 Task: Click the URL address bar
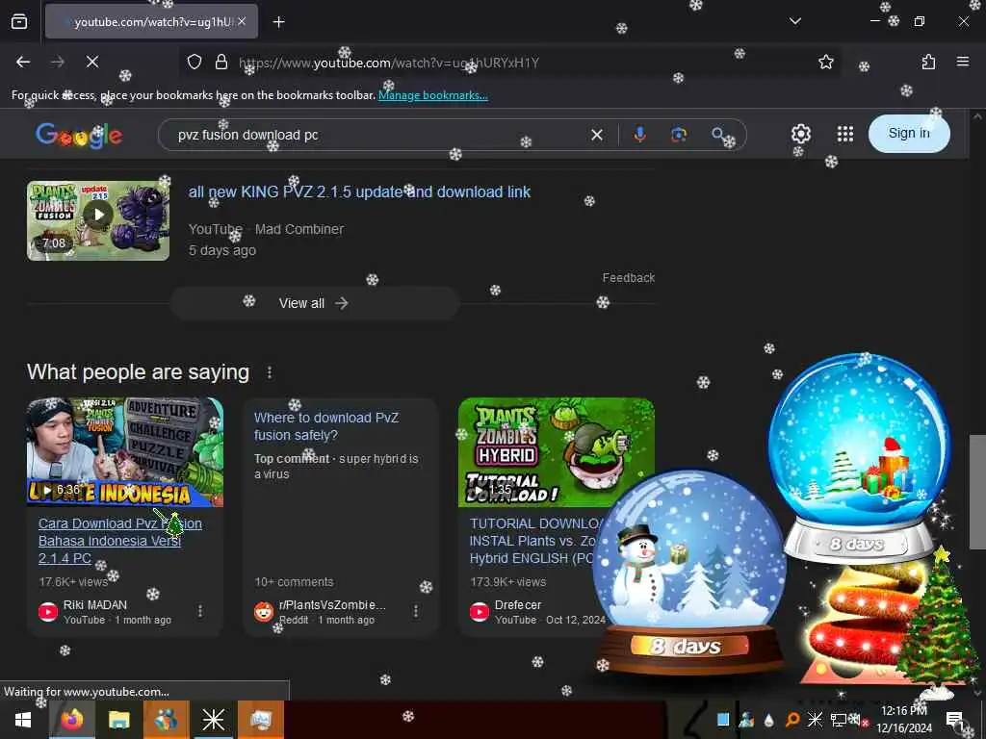coord(509,63)
